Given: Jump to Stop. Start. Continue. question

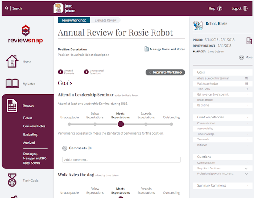Looking at the screenshot, I should pyautogui.click(x=223, y=168).
